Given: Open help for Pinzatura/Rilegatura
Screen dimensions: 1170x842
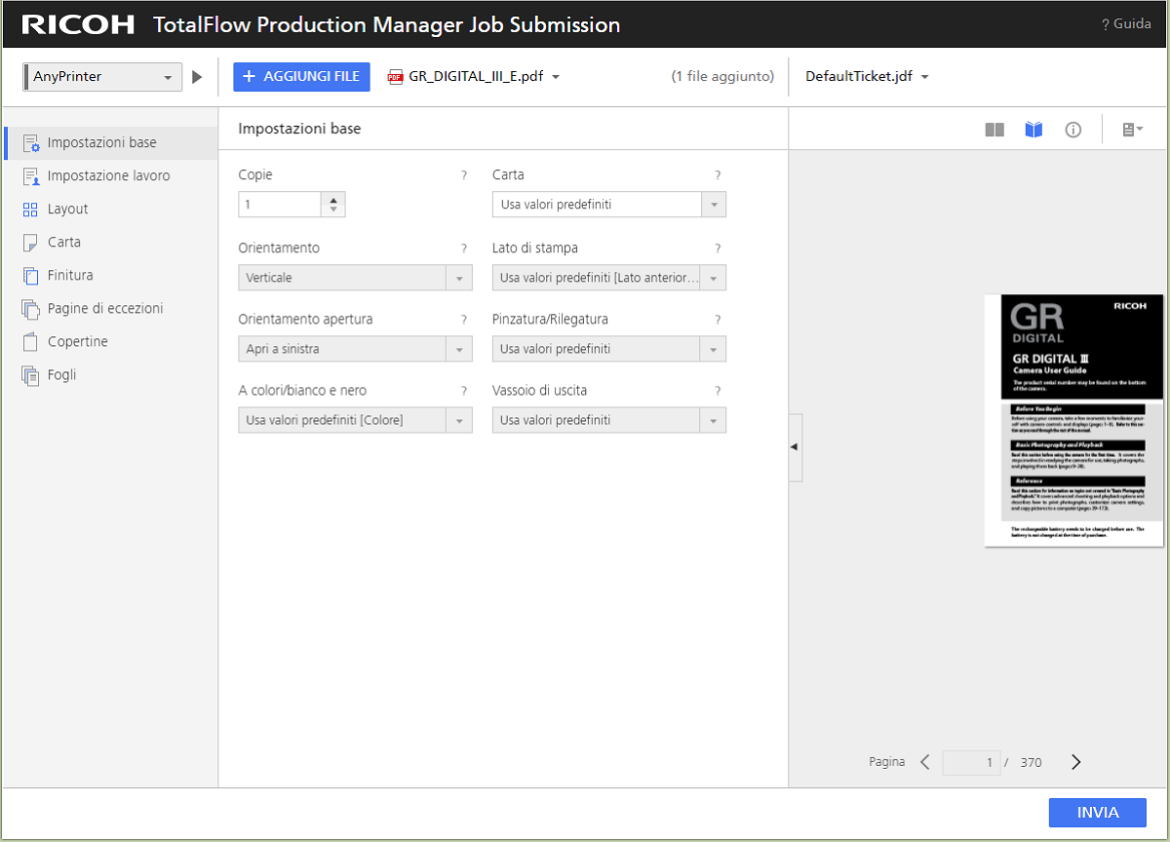Looking at the screenshot, I should pyautogui.click(x=718, y=320).
